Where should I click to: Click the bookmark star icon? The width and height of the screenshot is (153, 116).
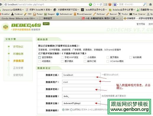click(94, 4)
